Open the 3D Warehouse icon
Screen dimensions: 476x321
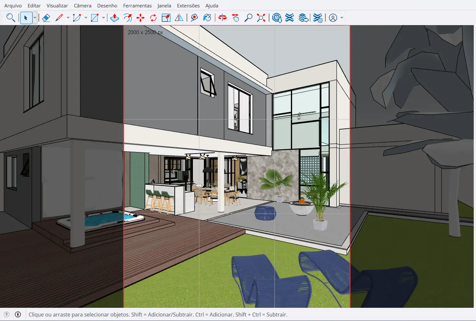pos(277,18)
